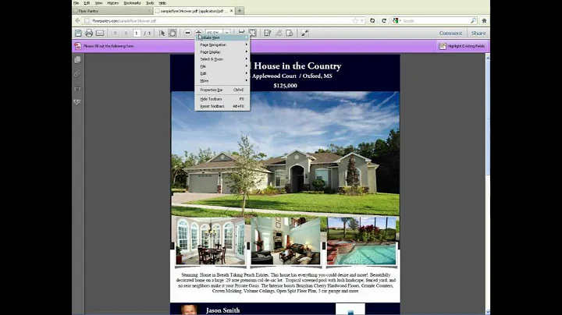Screen dimensions: 562x315
Task: Click the Print icon in PDF toolbar
Action: click(89, 33)
